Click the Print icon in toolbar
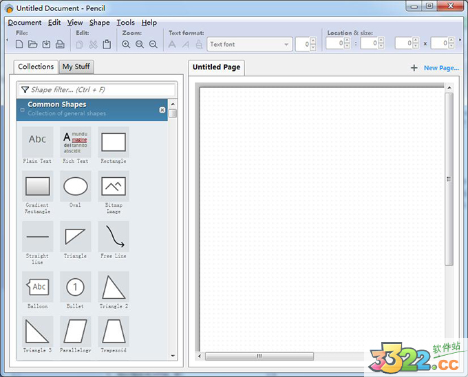Screen dimensions: 468x377 pos(60,45)
